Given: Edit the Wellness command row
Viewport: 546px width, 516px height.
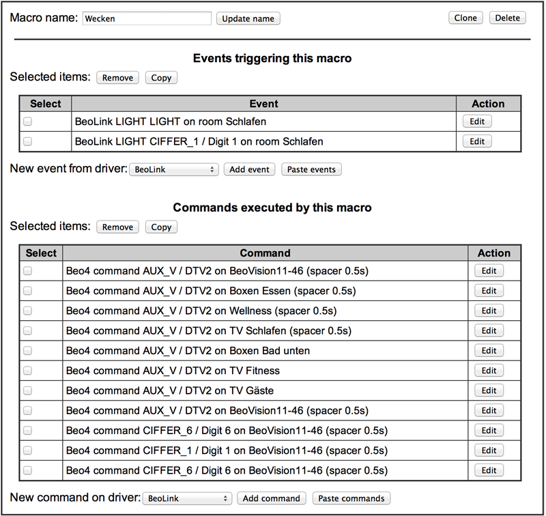Looking at the screenshot, I should (489, 311).
